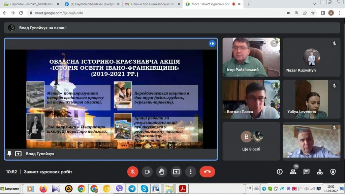Open meeting details info icon
The width and height of the screenshot is (345, 194).
(x=280, y=172)
